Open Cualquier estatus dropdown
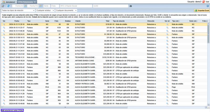 coord(45,11)
